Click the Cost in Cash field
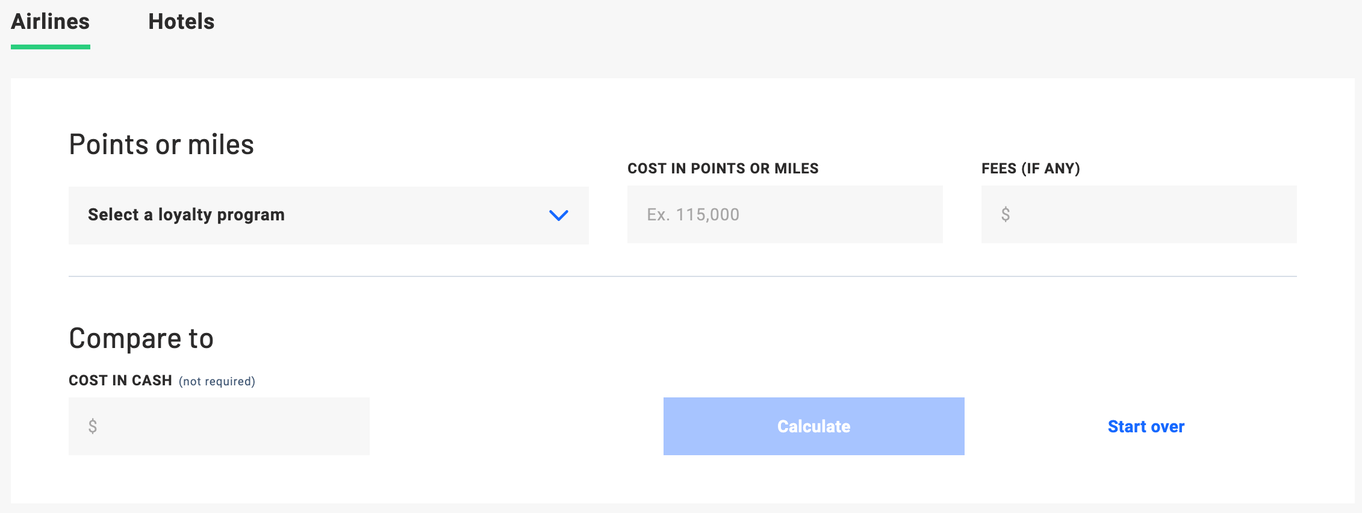The width and height of the screenshot is (1362, 513). tap(219, 426)
